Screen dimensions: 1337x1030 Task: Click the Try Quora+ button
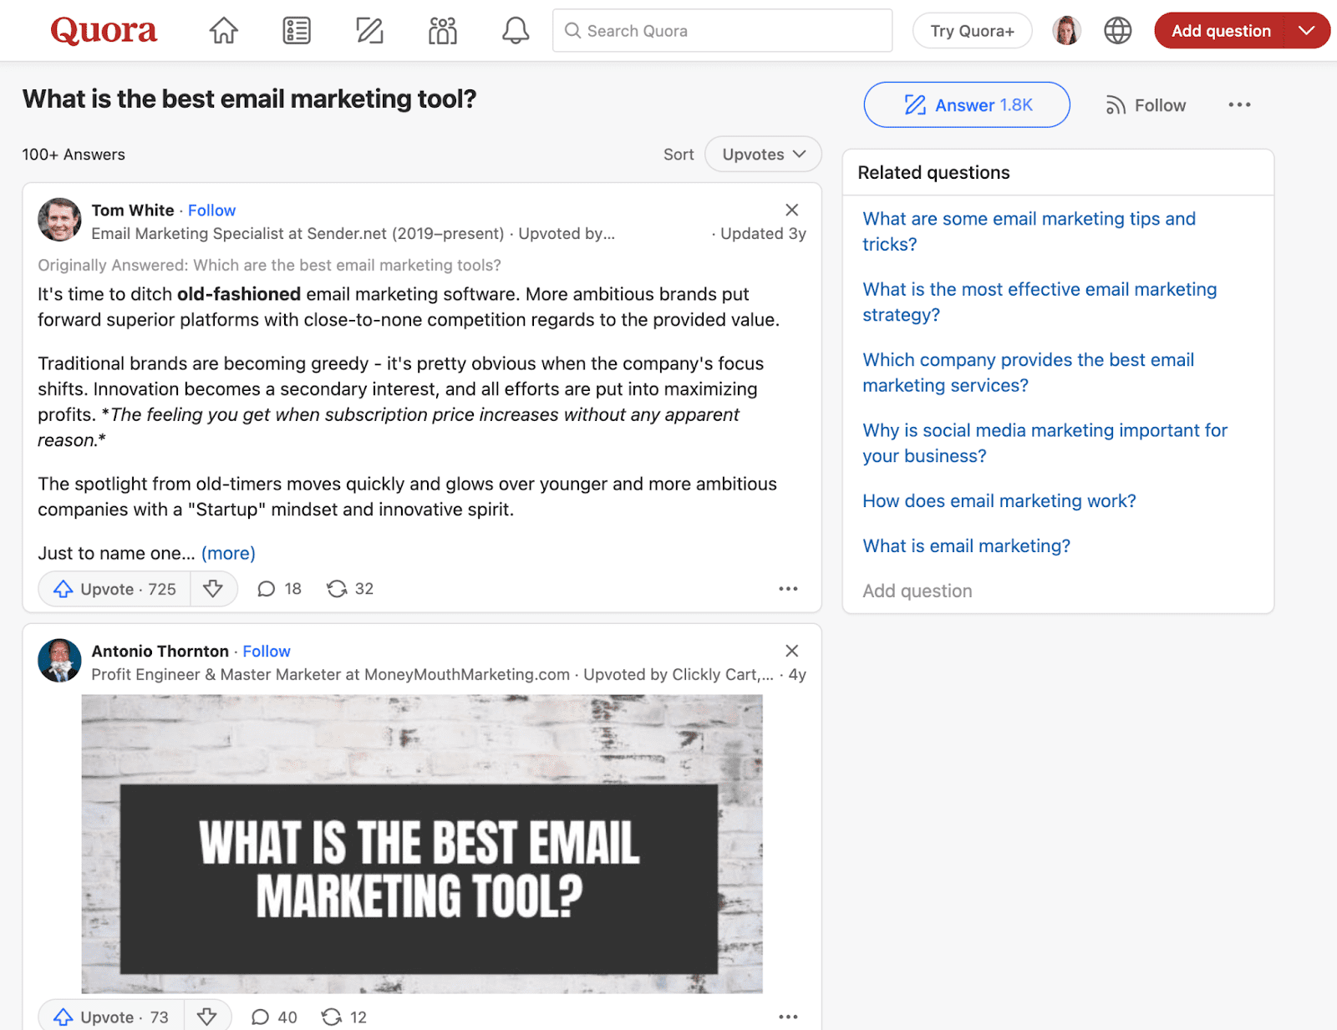(x=972, y=31)
